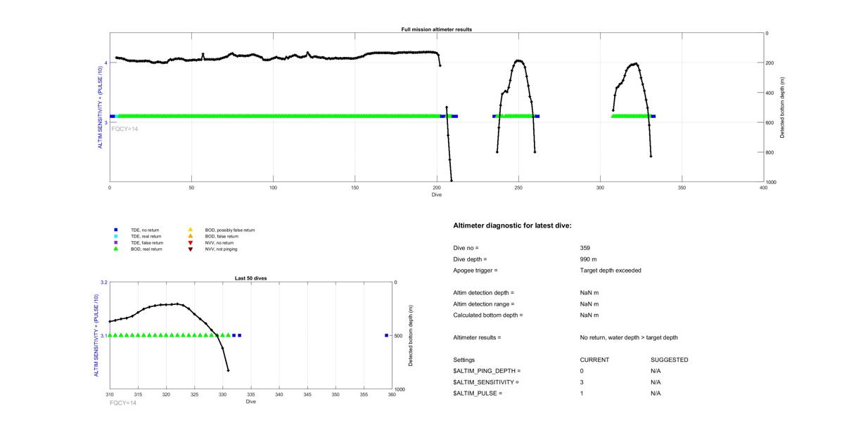
Task: Click the x-axis tick 400 on the full mission plot
Action: (x=764, y=188)
